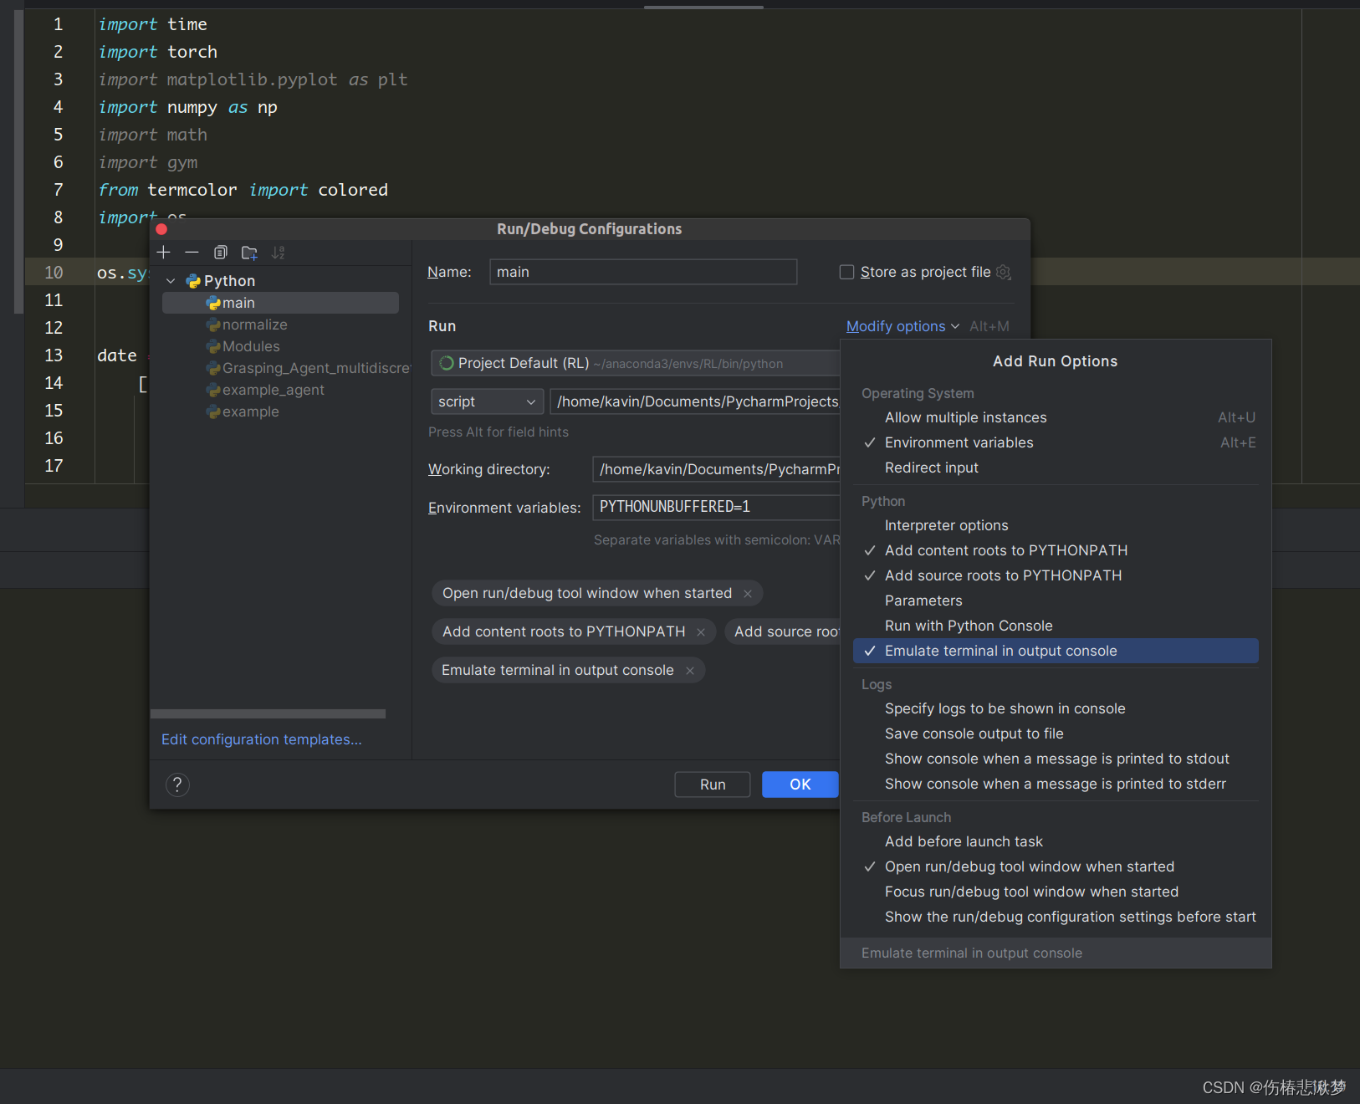Viewport: 1360px width, 1104px height.
Task: Disable Environment variables in Add Run Options
Action: click(x=958, y=442)
